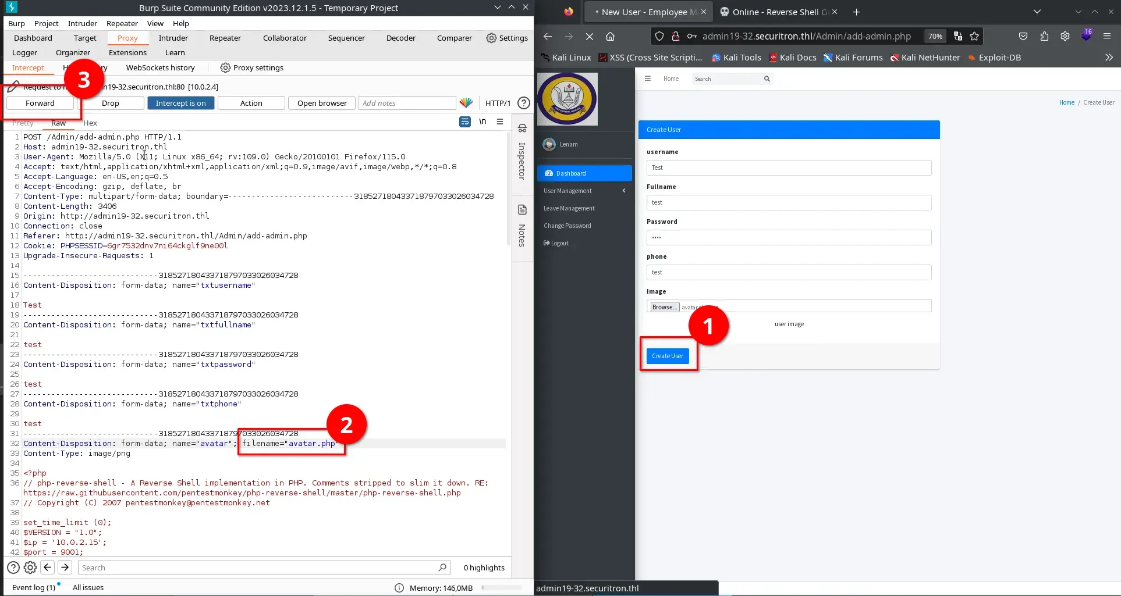Expand User Management sidebar menu
This screenshot has height=596, width=1121.
(584, 191)
